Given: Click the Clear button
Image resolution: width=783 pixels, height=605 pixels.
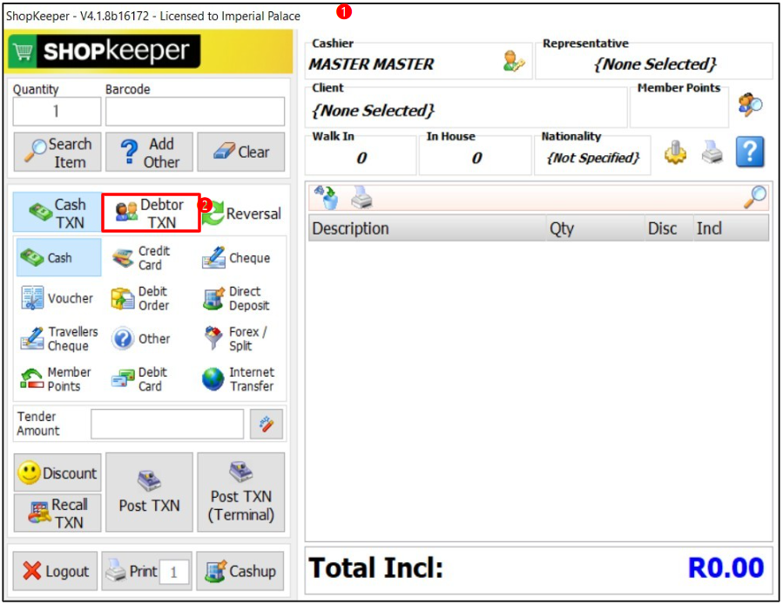Looking at the screenshot, I should (241, 153).
